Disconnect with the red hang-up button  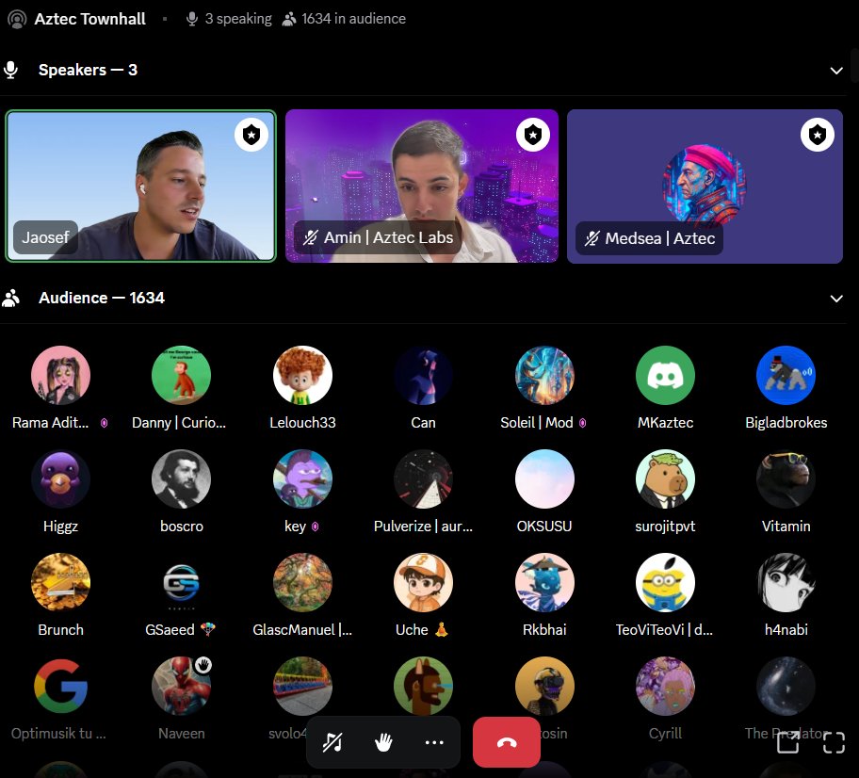[x=507, y=742]
